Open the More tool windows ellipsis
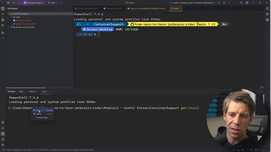271x152 pixels. click(3, 38)
